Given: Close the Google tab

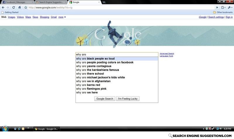Looking at the screenshot, I should (x=99, y=2).
